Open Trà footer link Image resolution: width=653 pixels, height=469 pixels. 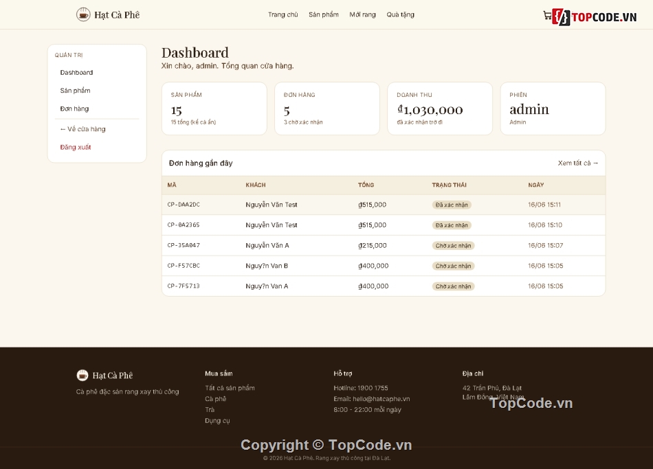click(x=210, y=409)
